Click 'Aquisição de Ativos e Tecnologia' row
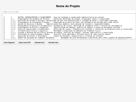Image resolution: width=136 pixels, height=102 pixels. pyautogui.click(x=32, y=36)
